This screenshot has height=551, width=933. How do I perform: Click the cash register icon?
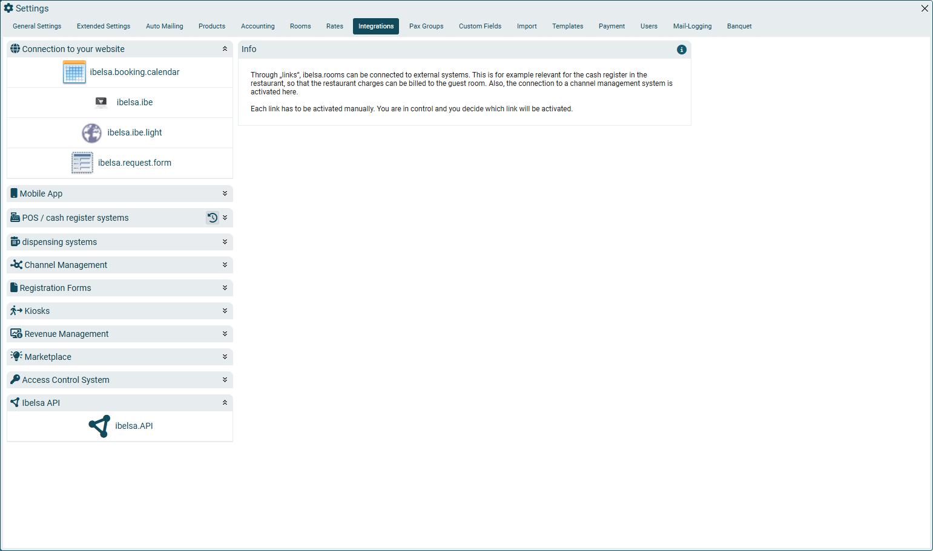click(15, 218)
